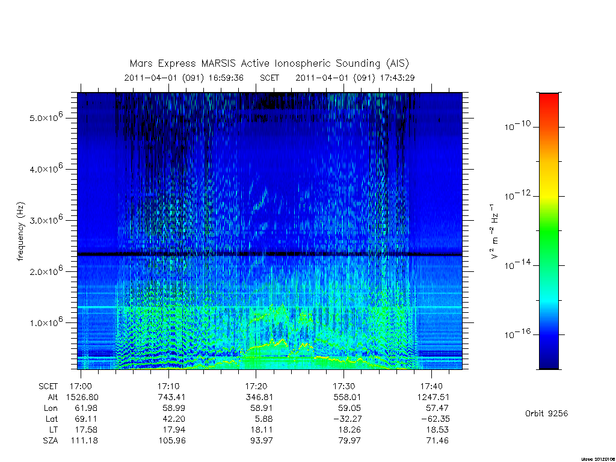Screen dimensions: 616x462
Task: Click the 2.0×10^6 frequency tick label
Action: click(46, 271)
